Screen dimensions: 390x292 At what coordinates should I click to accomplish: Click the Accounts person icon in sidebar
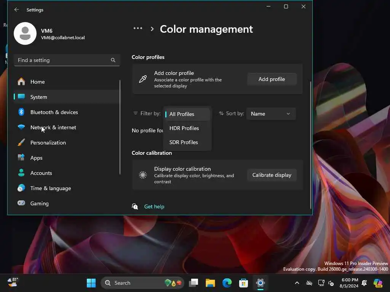[21, 173]
